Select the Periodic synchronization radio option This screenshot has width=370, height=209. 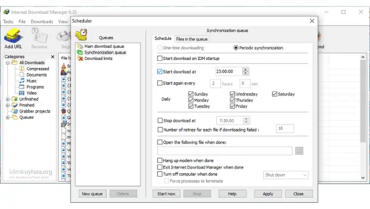(x=236, y=48)
